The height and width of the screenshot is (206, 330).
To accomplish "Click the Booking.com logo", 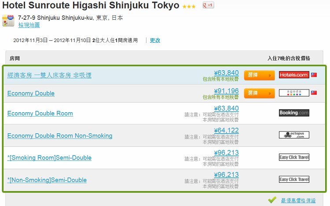I will click(x=294, y=113).
